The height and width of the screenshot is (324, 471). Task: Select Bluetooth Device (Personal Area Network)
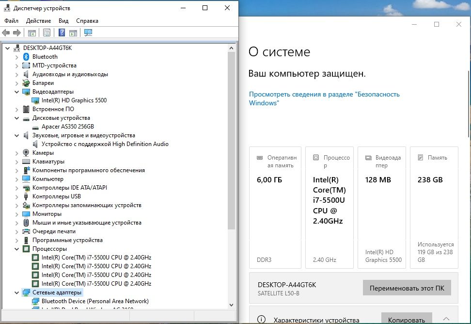(x=95, y=301)
